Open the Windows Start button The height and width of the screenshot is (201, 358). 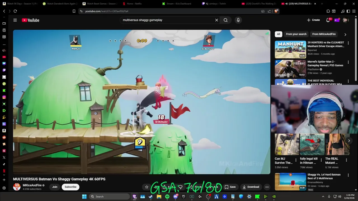click(84, 197)
